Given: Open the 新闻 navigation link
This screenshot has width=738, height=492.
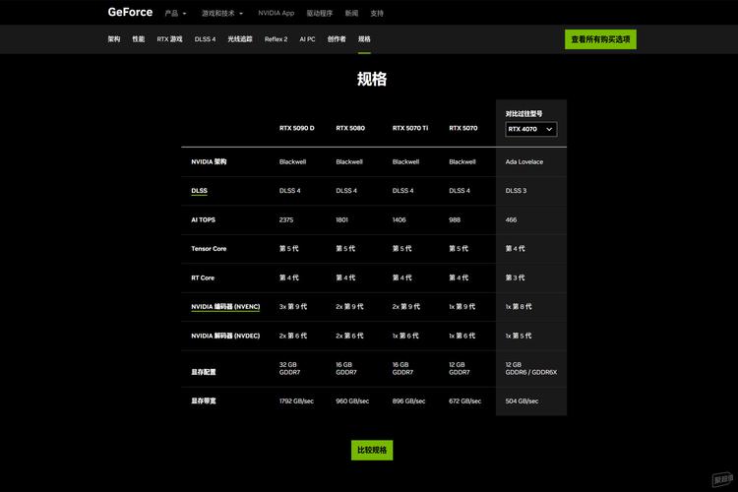Looking at the screenshot, I should (351, 14).
